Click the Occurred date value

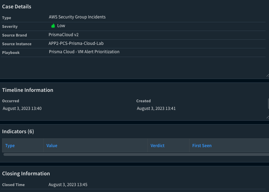(x=22, y=108)
